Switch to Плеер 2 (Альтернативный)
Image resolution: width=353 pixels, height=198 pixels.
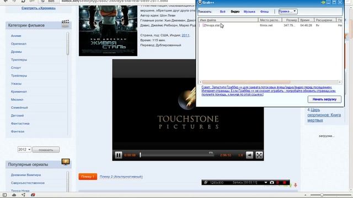pos(121,177)
